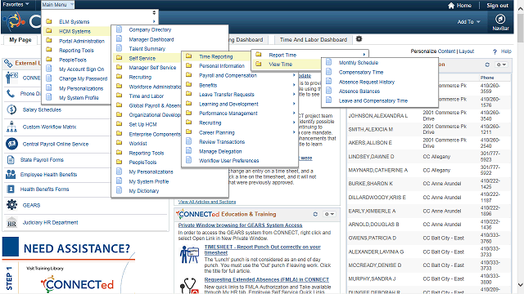The image size is (524, 294).
Task: Open the Add To dropdown
Action: [x=469, y=22]
